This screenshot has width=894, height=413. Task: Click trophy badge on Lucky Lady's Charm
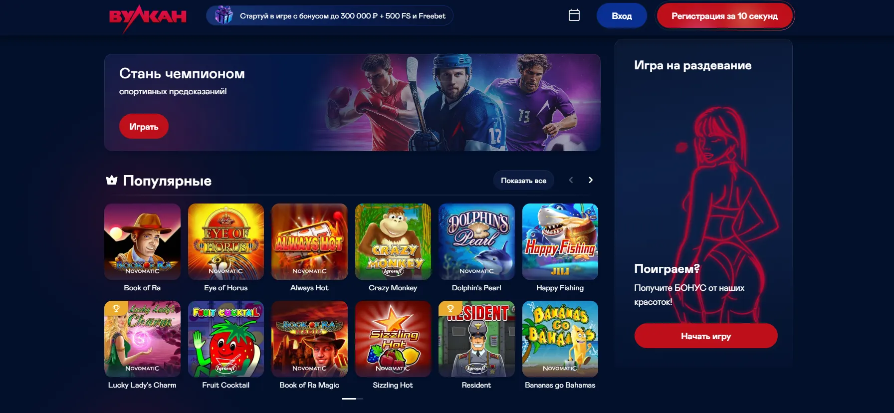pyautogui.click(x=116, y=308)
